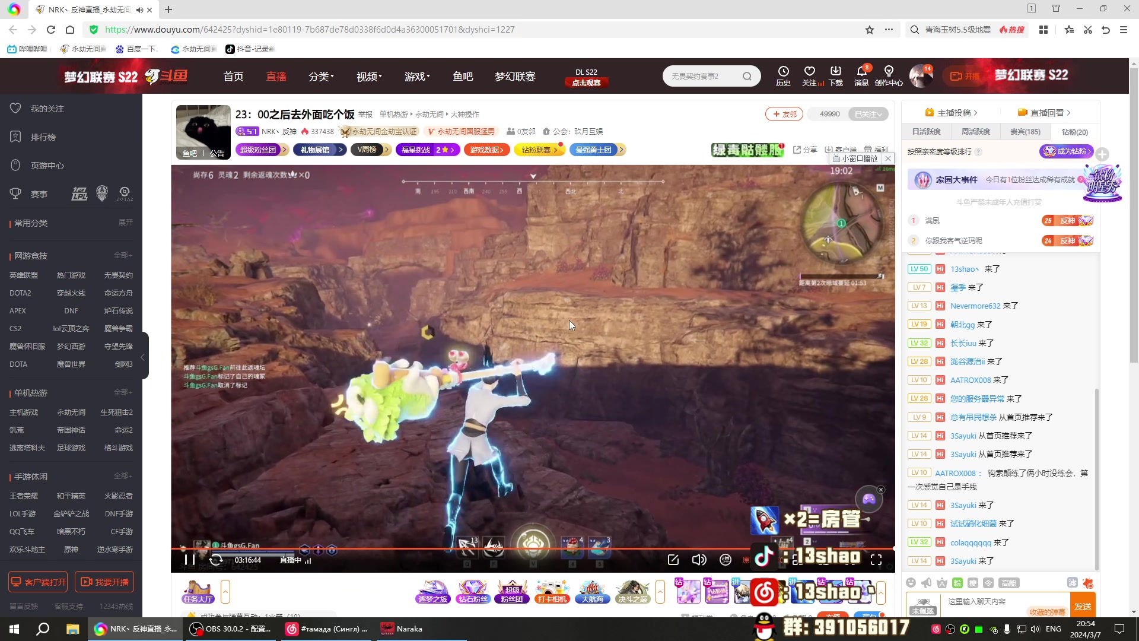The height and width of the screenshot is (641, 1139).
Task: Open the 大航海 ship icon
Action: [592, 592]
